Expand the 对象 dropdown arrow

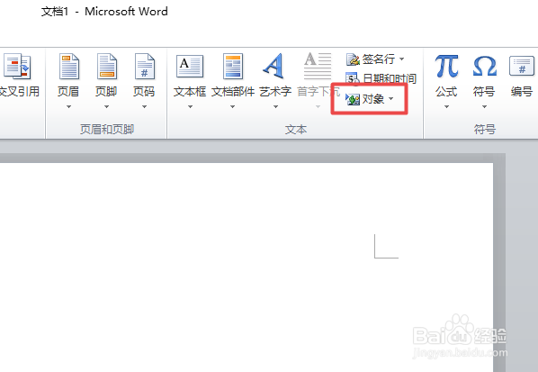coord(390,99)
